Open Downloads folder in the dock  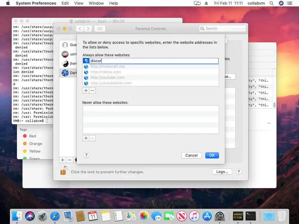[x=269, y=216]
